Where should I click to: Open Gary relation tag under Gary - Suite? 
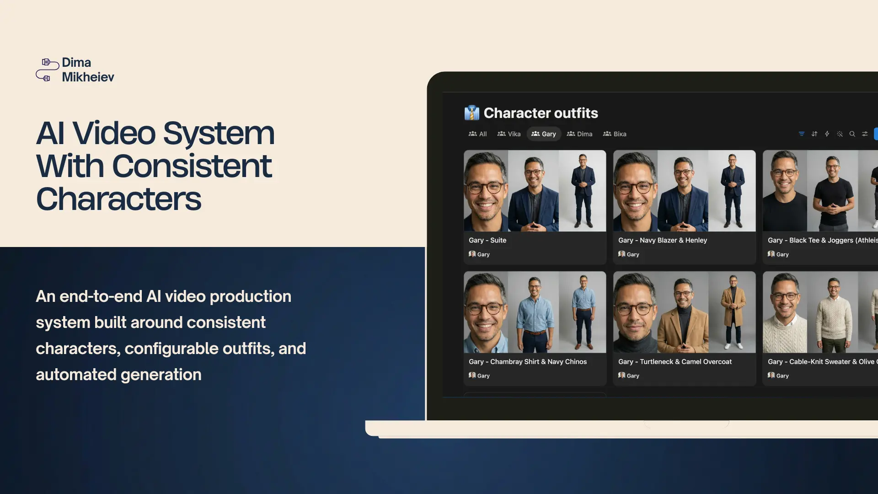479,254
